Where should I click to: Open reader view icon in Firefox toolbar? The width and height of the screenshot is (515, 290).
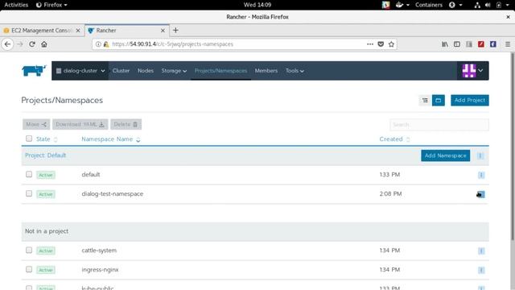pyautogui.click(x=469, y=44)
